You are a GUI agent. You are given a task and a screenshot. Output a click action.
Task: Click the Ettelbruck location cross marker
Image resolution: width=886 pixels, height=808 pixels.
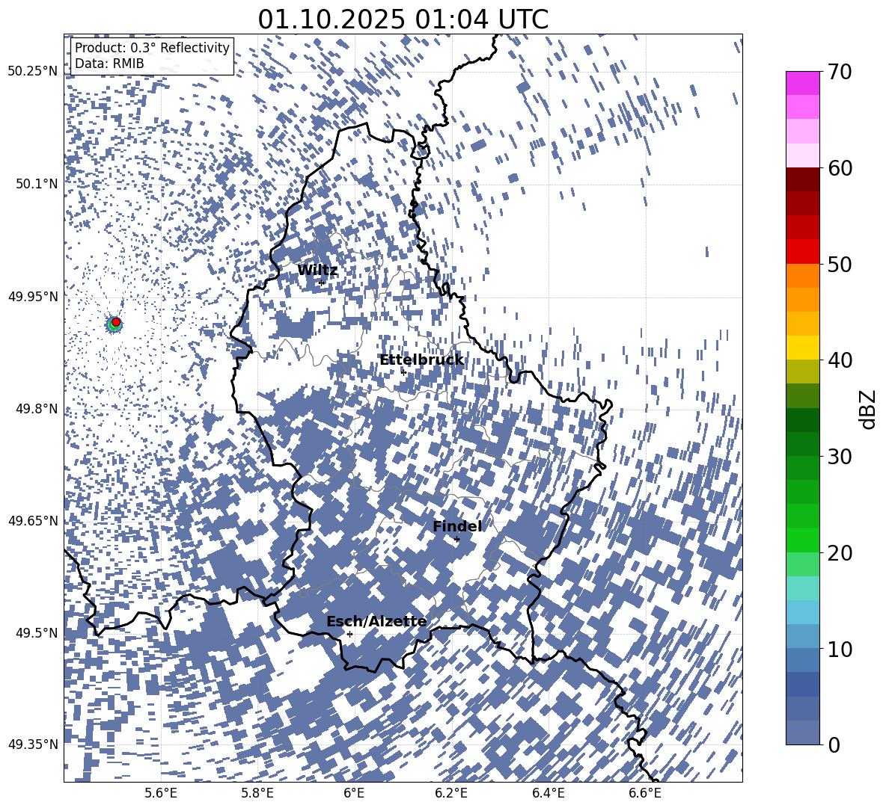403,372
